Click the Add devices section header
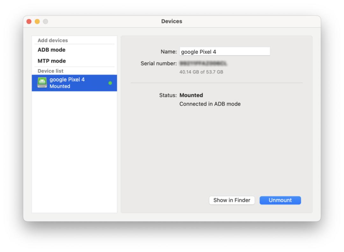Screen dimensions: 344x252 (53, 40)
